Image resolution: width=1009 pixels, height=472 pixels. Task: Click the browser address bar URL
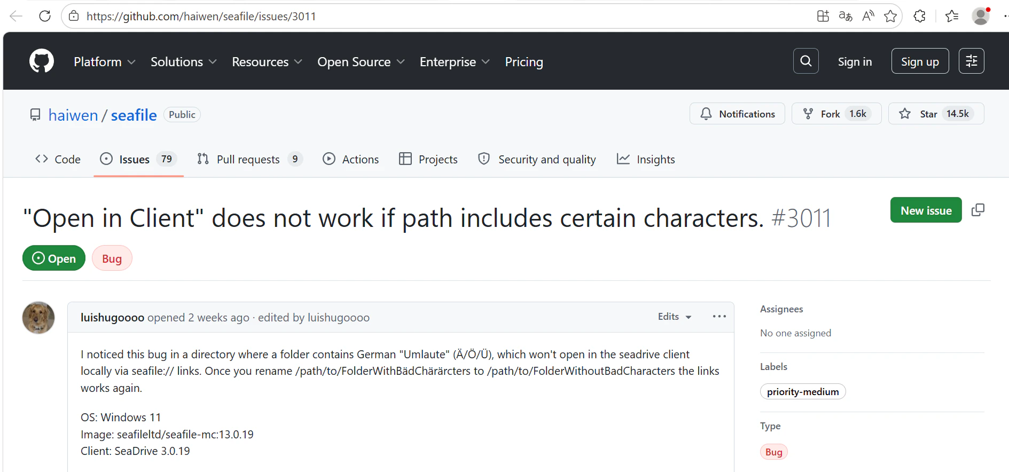tap(201, 16)
